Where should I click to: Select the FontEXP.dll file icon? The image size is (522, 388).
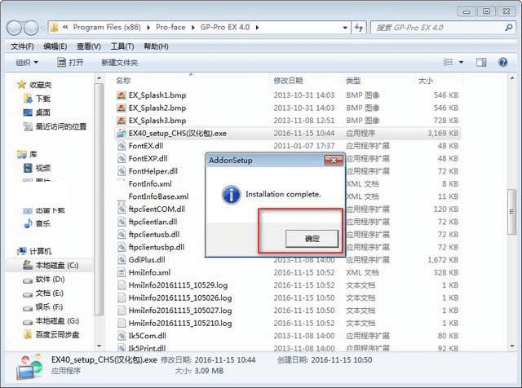coord(122,158)
